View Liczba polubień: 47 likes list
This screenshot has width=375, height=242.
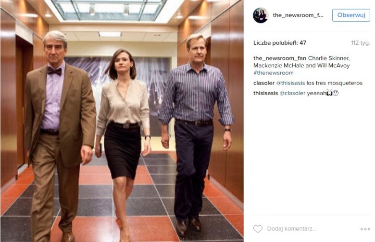[280, 43]
